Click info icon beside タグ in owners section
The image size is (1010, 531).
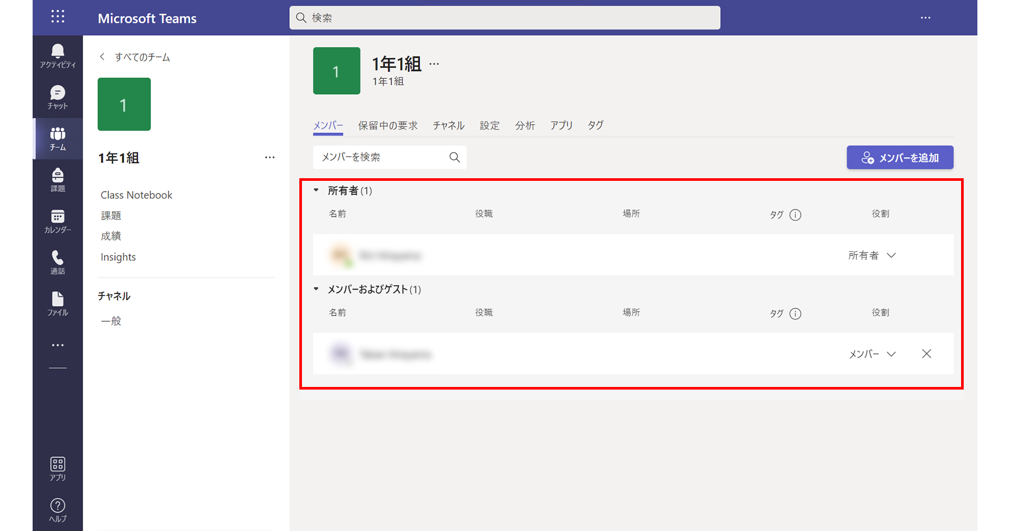(x=795, y=215)
